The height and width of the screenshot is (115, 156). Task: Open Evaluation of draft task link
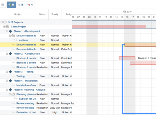click(26, 112)
